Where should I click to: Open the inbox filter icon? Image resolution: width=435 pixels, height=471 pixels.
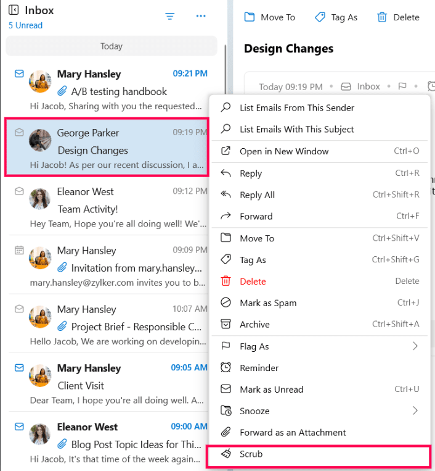pyautogui.click(x=170, y=16)
